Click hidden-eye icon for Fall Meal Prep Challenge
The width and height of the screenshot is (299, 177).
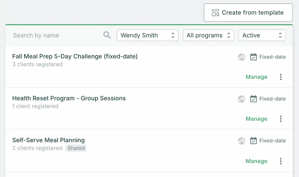(x=242, y=57)
